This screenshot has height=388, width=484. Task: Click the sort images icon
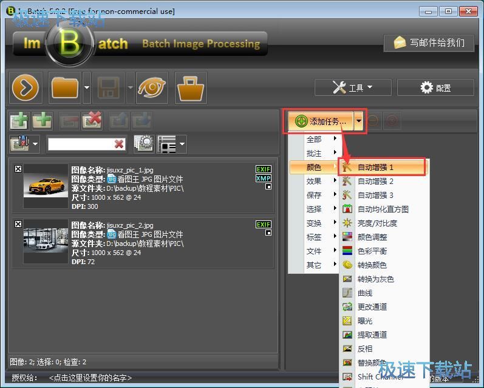[x=20, y=143]
